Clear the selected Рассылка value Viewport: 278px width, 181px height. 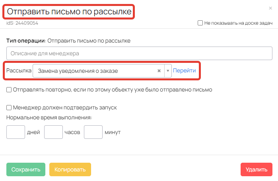[x=159, y=71]
